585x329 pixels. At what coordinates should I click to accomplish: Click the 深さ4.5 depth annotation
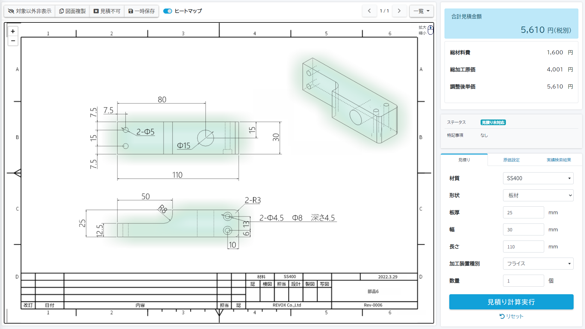323,218
